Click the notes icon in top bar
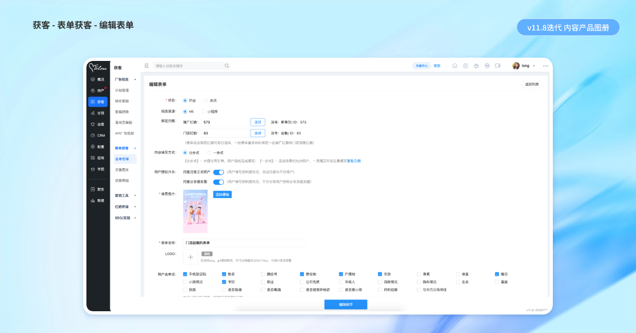636x333 pixels. click(x=466, y=66)
